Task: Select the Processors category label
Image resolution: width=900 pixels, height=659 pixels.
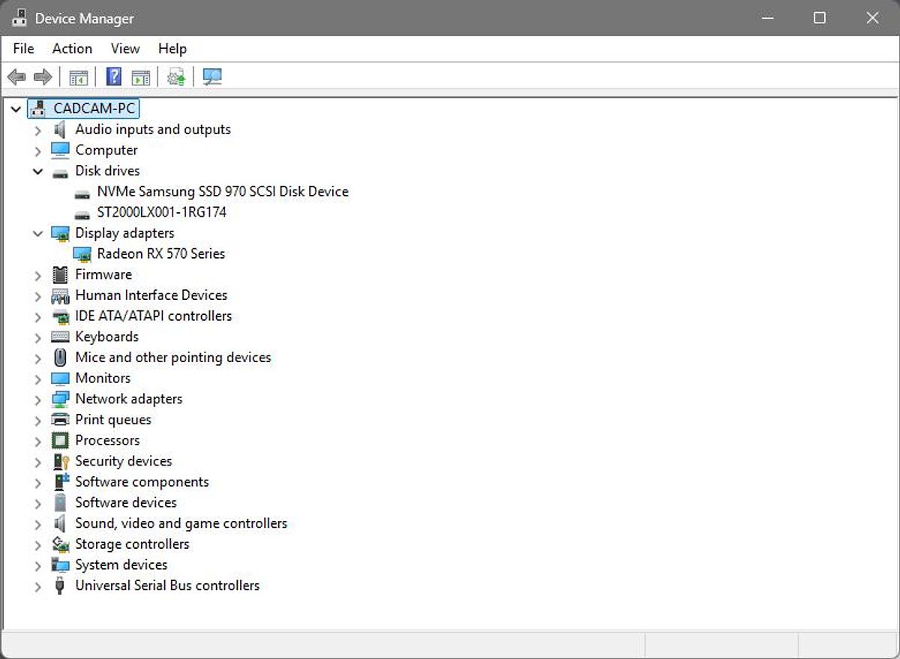Action: tap(107, 440)
